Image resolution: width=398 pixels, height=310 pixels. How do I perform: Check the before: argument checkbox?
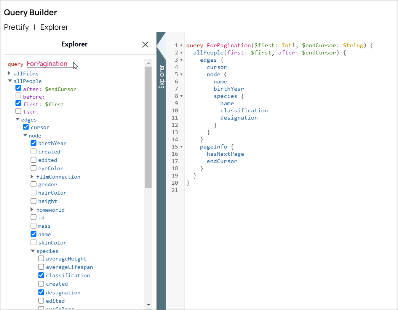(x=18, y=96)
